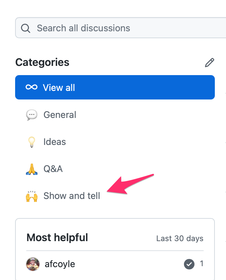Image resolution: width=226 pixels, height=280 pixels.
Task: Open the Q&A category
Action: (115, 169)
